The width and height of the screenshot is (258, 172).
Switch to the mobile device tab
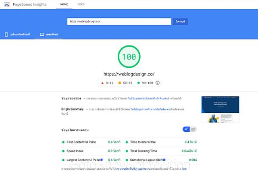coord(17,34)
